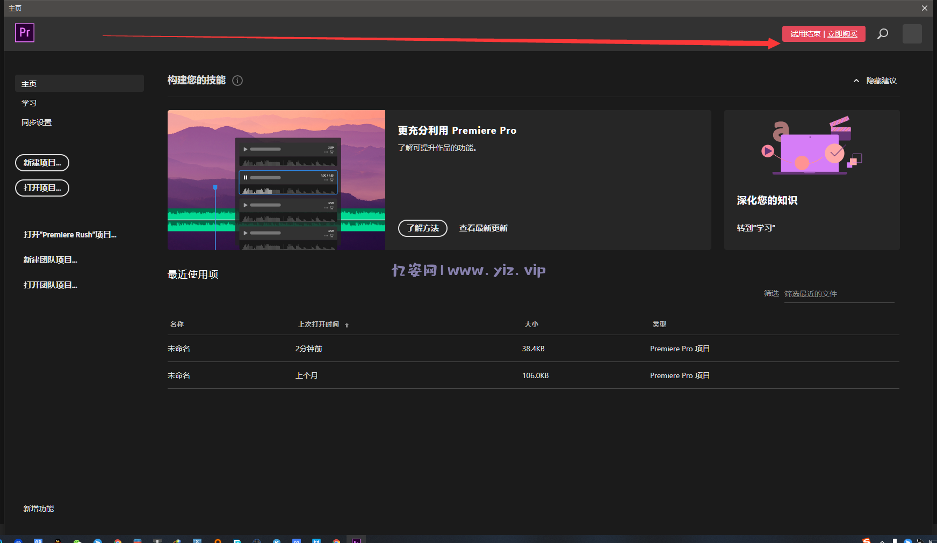Switch to 学习 in the sidebar
Screen dimensions: 937x543
coord(29,103)
